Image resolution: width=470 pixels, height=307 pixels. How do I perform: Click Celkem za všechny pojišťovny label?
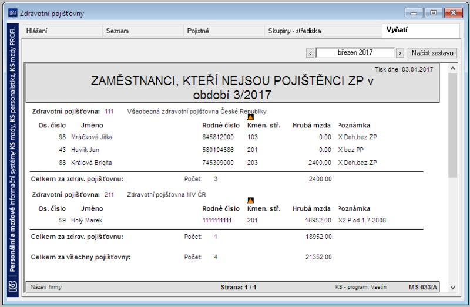pos(81,257)
